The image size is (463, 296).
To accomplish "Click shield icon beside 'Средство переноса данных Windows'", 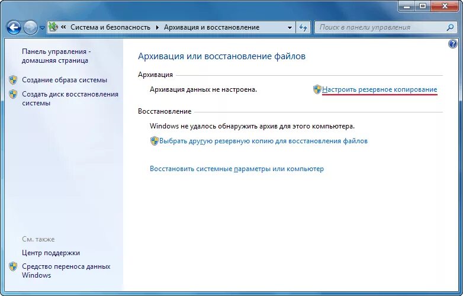I will pyautogui.click(x=13, y=266).
